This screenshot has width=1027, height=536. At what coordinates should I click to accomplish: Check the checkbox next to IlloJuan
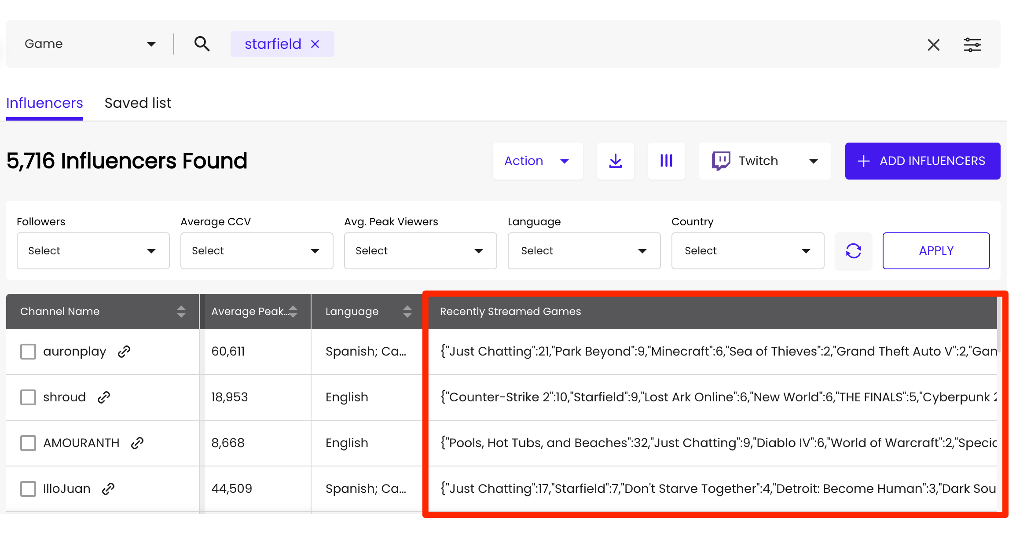(x=28, y=488)
